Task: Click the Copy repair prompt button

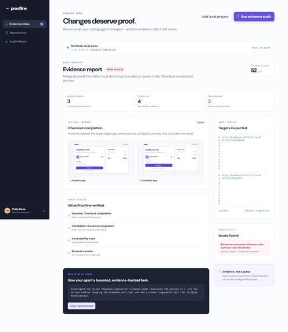Action: point(81,306)
